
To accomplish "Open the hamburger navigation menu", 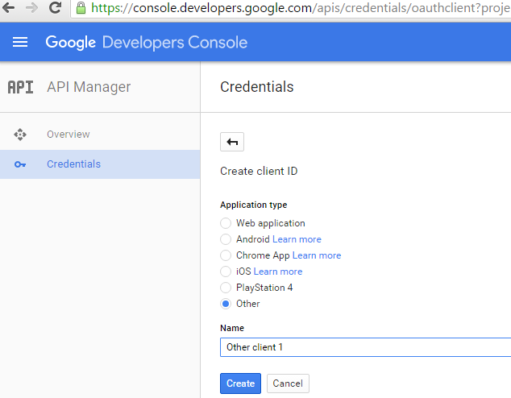I will pos(20,42).
